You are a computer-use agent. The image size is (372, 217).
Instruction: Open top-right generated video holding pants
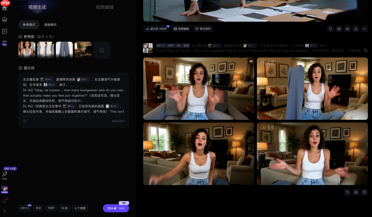pyautogui.click(x=312, y=89)
